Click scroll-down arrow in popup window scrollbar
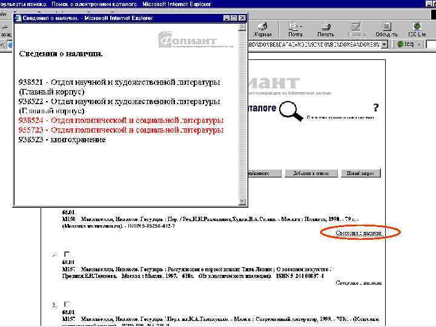This screenshot has width=436, height=327. [242, 201]
